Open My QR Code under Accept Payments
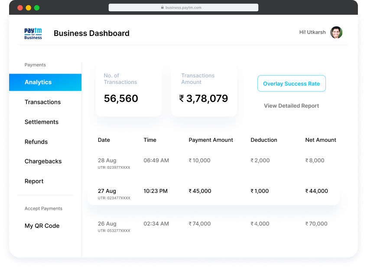Image resolution: width=367 pixels, height=269 pixels. [x=42, y=225]
